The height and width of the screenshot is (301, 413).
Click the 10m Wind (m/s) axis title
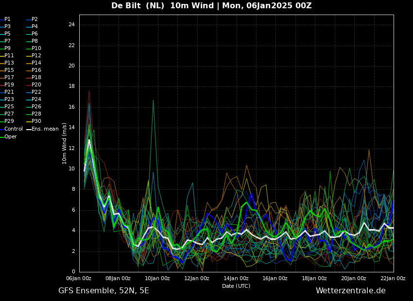64,143
